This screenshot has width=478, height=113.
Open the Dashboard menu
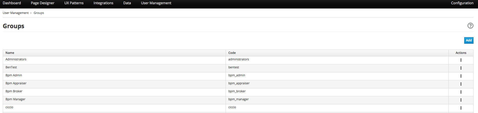point(12,3)
